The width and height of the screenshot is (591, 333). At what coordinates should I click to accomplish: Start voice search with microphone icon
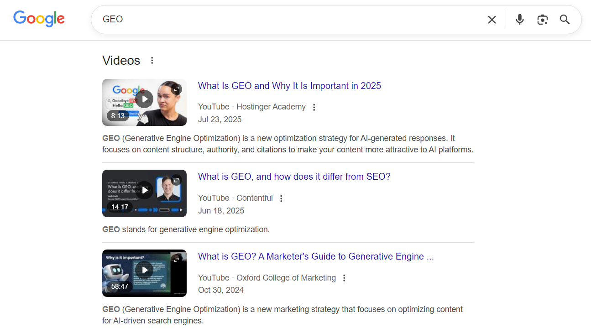(x=519, y=20)
